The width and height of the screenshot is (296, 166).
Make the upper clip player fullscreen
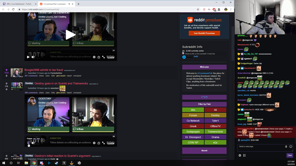point(104,57)
